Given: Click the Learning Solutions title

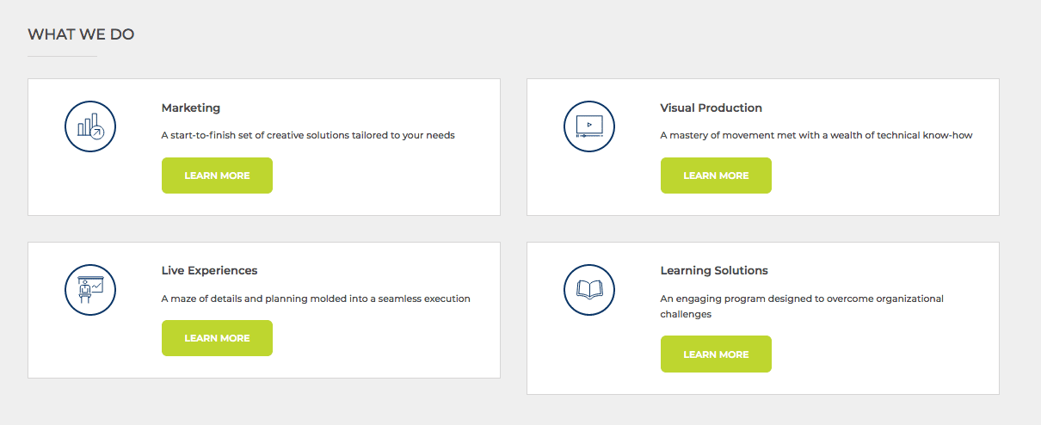Looking at the screenshot, I should 714,271.
